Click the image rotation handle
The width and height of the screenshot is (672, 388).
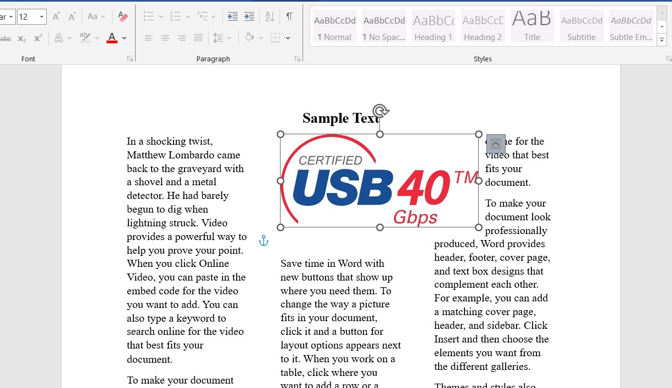[380, 111]
